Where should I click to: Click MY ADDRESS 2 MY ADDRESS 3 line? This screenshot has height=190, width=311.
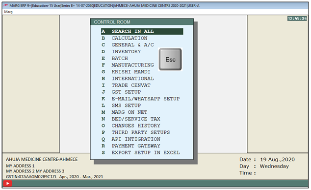coord(35,171)
